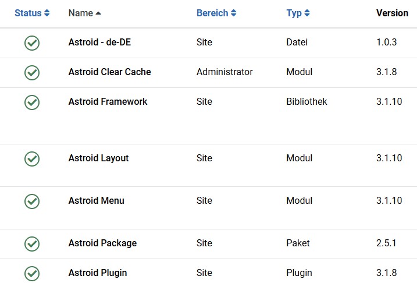Sort extensions by Bereich column
417x283 pixels.
click(x=216, y=13)
